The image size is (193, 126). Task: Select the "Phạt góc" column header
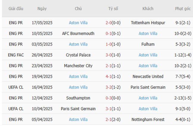tap(183, 9)
